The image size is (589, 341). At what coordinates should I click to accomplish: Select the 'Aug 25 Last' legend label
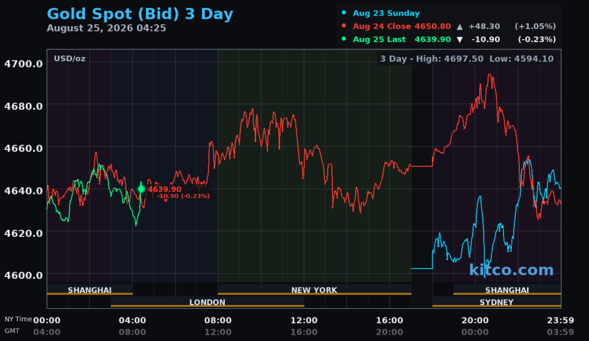coord(379,40)
